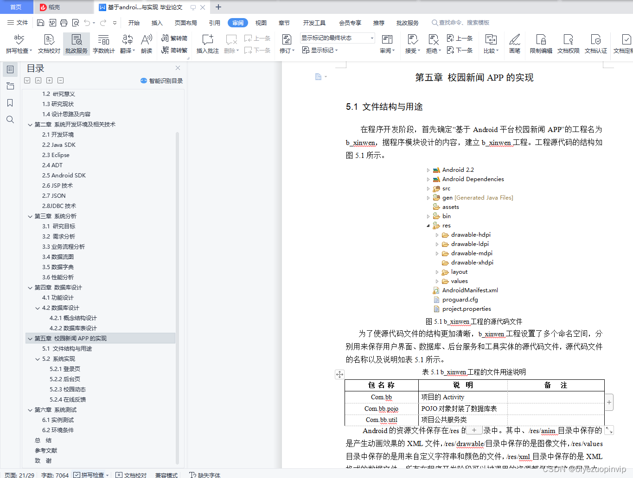Click 兼容模式 in status bar
Screen dimensions: 633x478
(x=166, y=475)
